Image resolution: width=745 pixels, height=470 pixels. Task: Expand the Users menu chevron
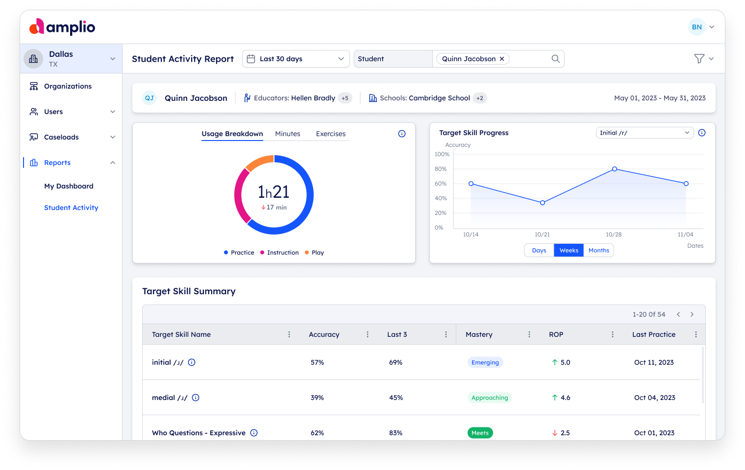coord(113,112)
